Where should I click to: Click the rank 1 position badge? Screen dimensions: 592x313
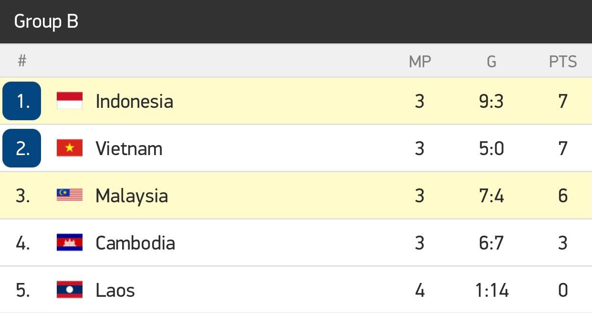pos(22,101)
